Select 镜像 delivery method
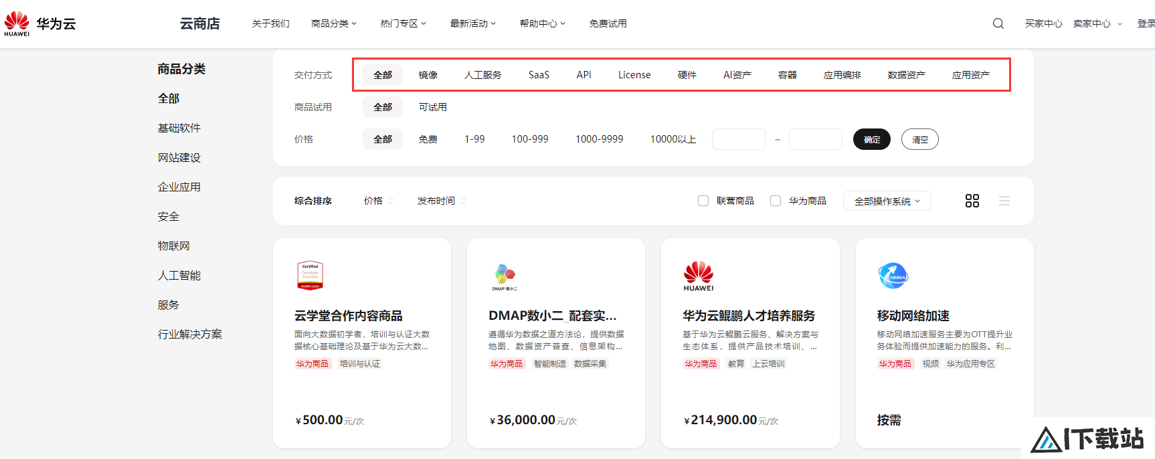The image size is (1155, 459). pyautogui.click(x=428, y=75)
